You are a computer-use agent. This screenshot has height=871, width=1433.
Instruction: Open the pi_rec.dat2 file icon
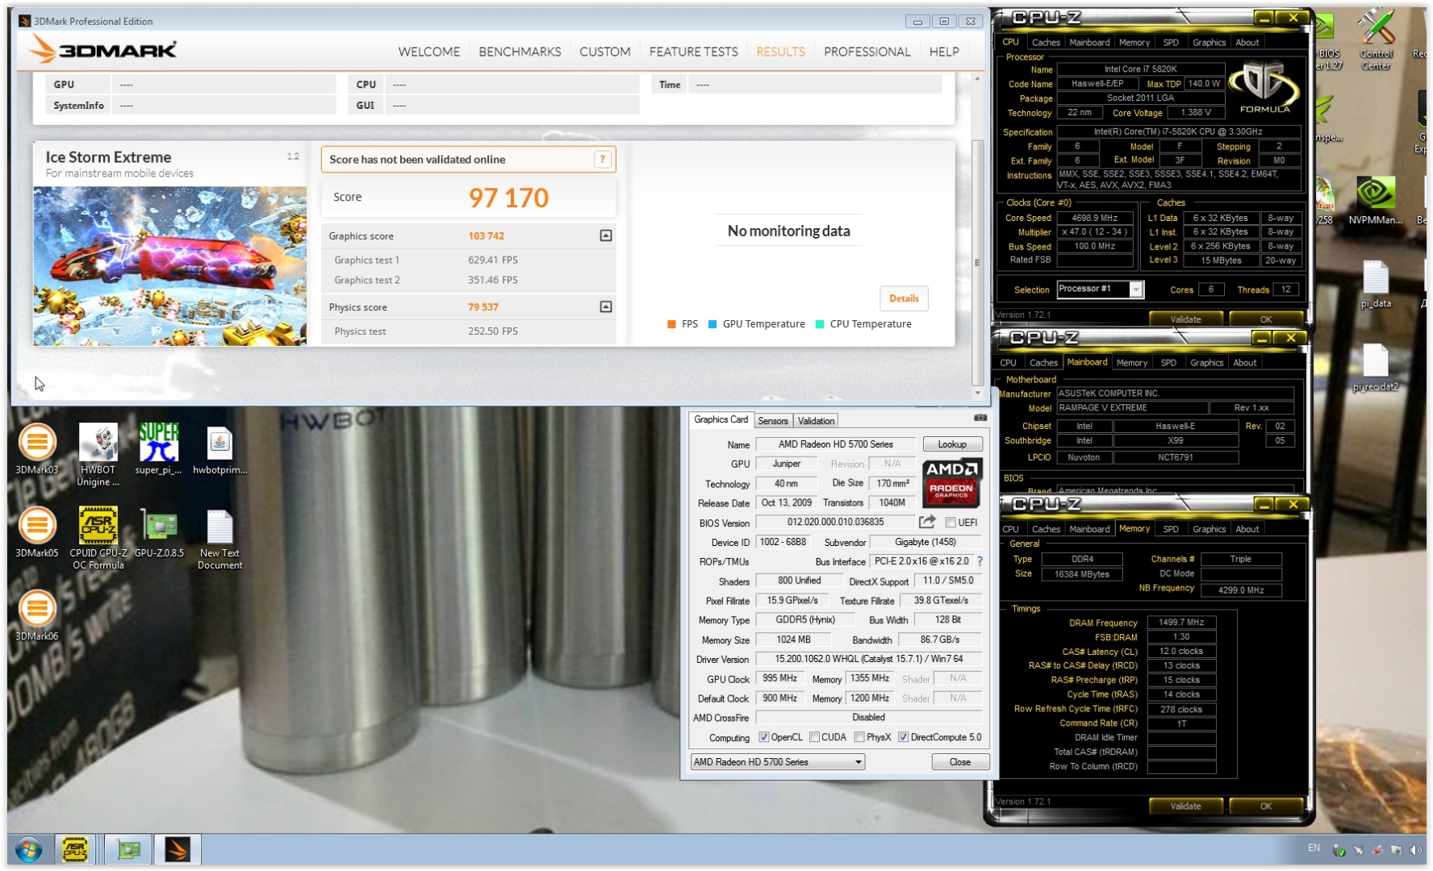(1375, 368)
